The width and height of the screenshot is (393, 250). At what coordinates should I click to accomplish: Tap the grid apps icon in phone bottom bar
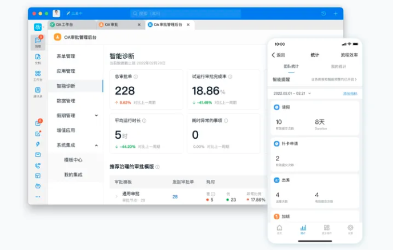(327, 229)
